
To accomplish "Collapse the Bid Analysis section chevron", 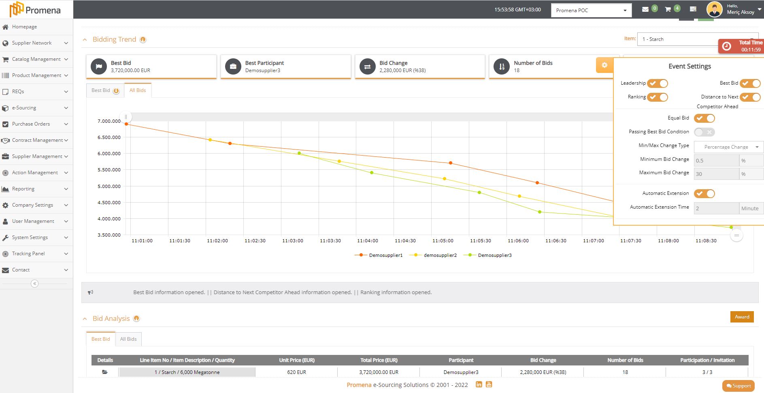I will point(85,319).
